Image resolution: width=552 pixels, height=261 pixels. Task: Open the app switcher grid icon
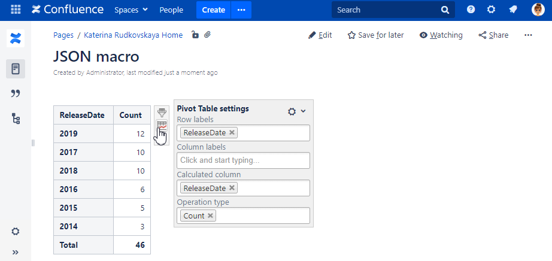pos(16,10)
